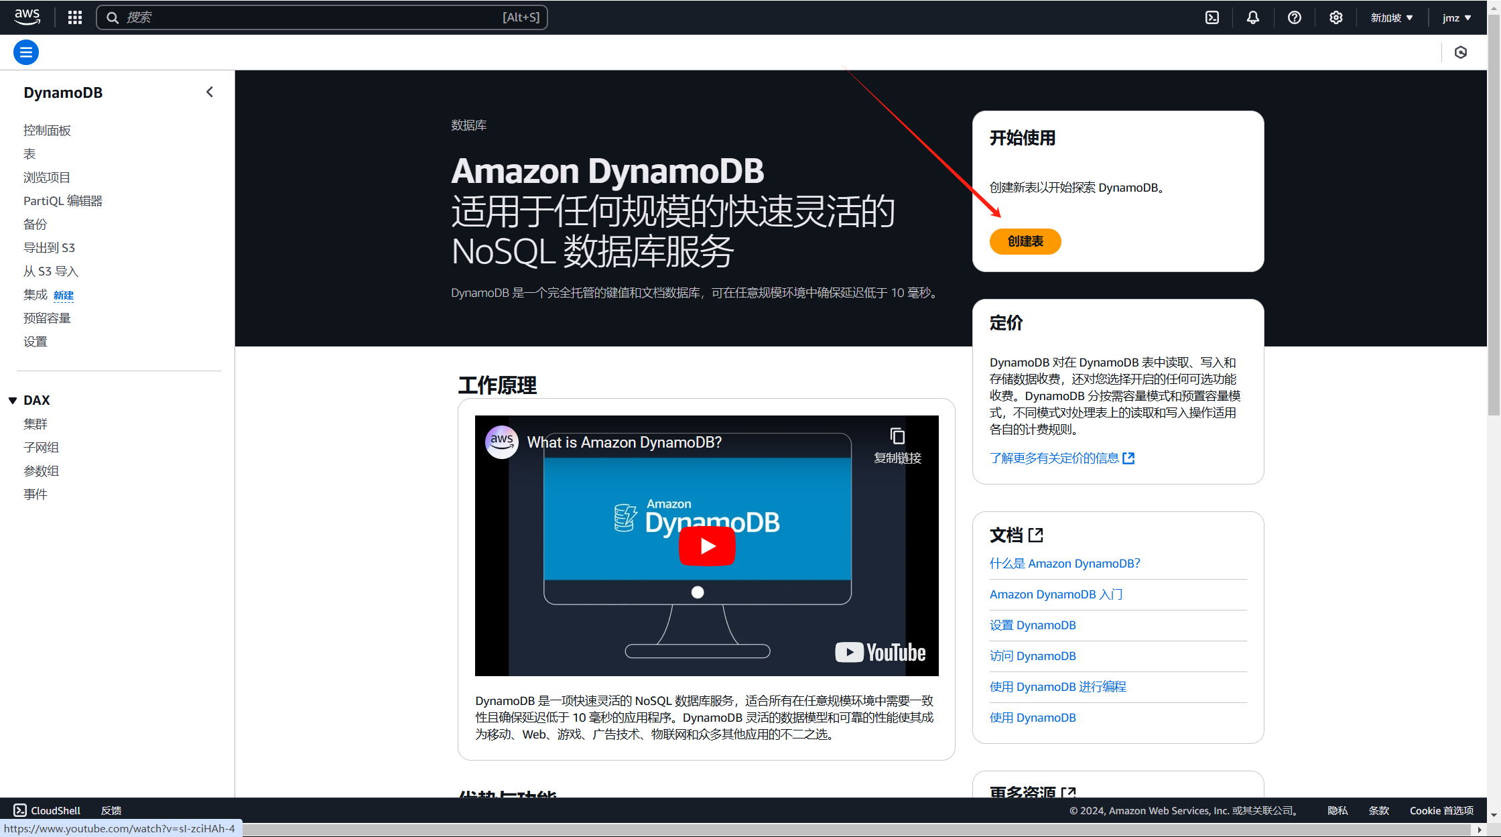Open the settings gear icon

pyautogui.click(x=1336, y=17)
